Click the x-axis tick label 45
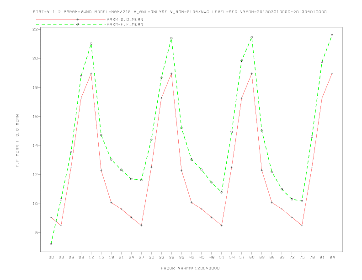362x280 pixels. [x=202, y=257]
